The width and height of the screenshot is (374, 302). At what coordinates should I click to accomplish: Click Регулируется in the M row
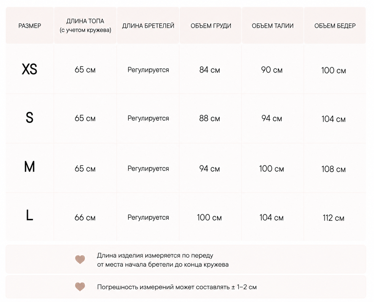pyautogui.click(x=148, y=169)
